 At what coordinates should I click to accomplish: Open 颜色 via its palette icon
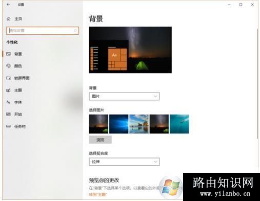[x=8, y=66]
